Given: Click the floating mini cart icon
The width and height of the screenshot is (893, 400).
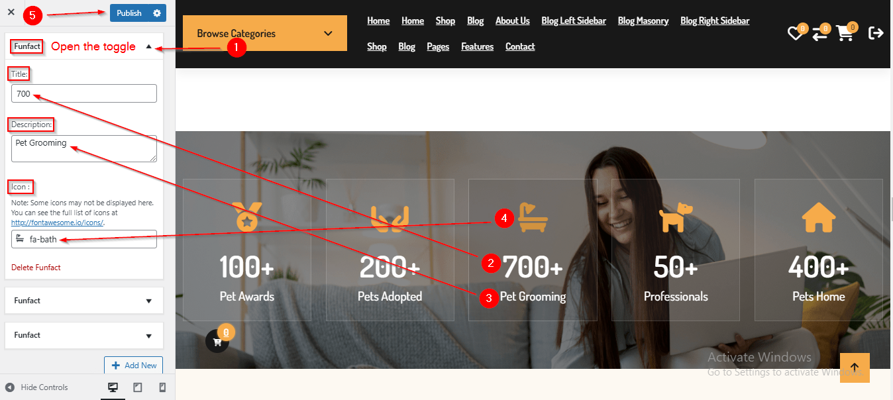Looking at the screenshot, I should click(217, 342).
